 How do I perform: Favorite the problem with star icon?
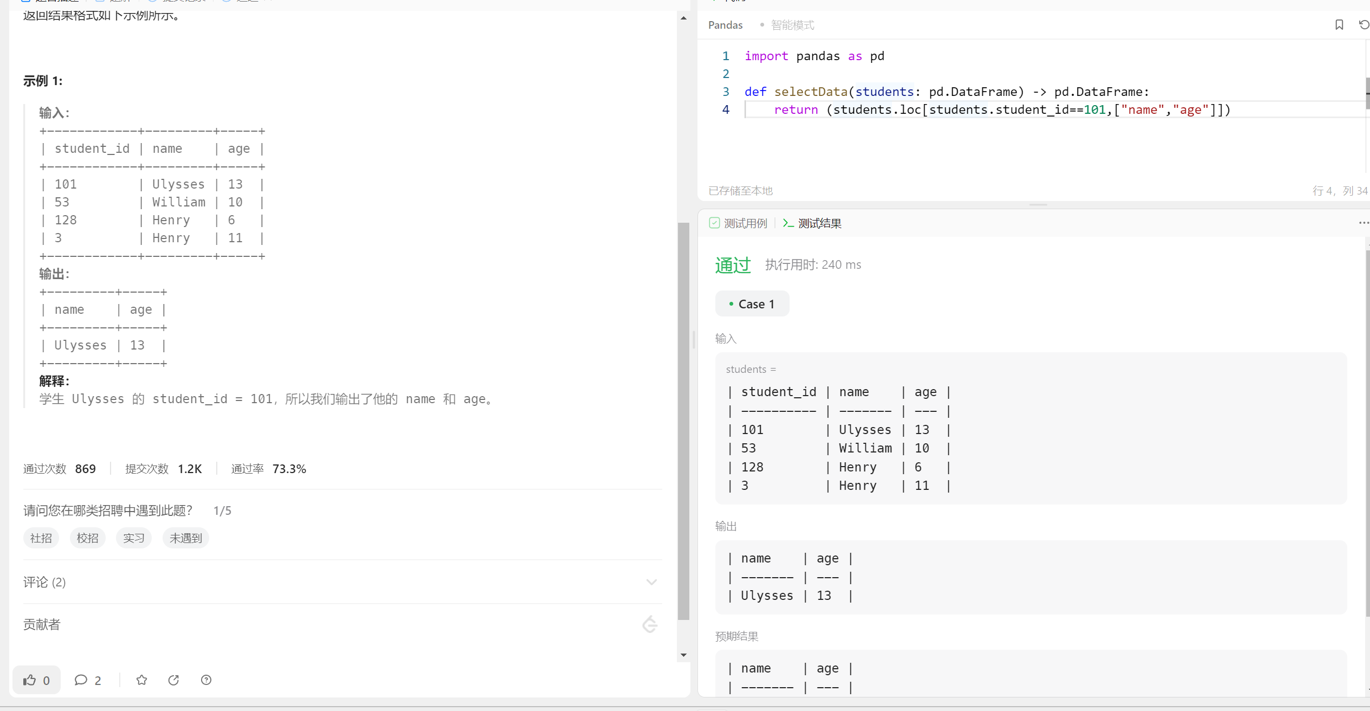(141, 680)
